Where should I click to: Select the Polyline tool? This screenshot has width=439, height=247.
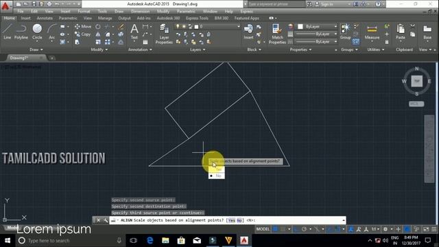[x=21, y=32]
